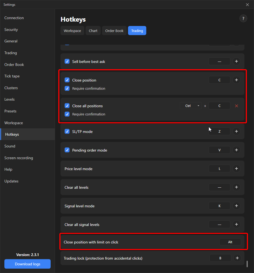The width and height of the screenshot is (254, 273).
Task: Click the Download logs button
Action: point(28,264)
